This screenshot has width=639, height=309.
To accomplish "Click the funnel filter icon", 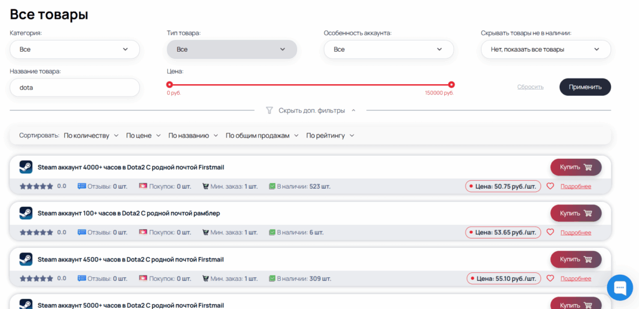I will pyautogui.click(x=269, y=110).
